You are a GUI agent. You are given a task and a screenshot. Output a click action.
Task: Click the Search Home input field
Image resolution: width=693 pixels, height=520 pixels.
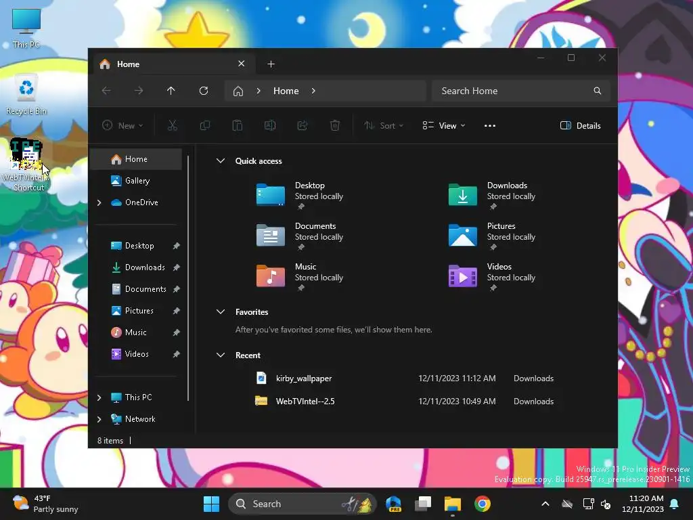[521, 91]
